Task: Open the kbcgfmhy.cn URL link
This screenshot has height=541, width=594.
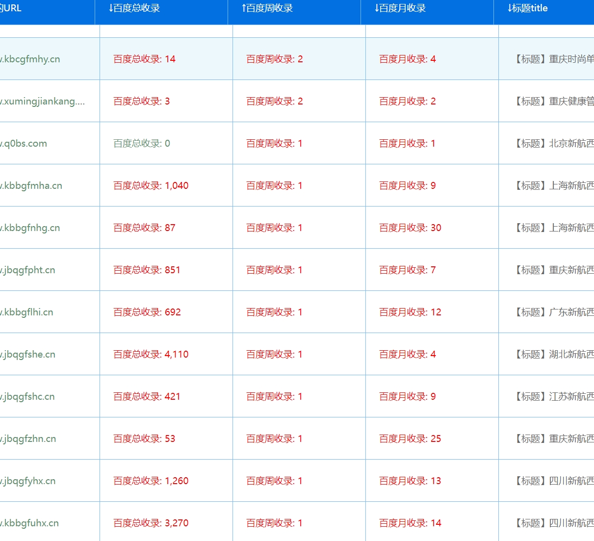Action: point(30,59)
